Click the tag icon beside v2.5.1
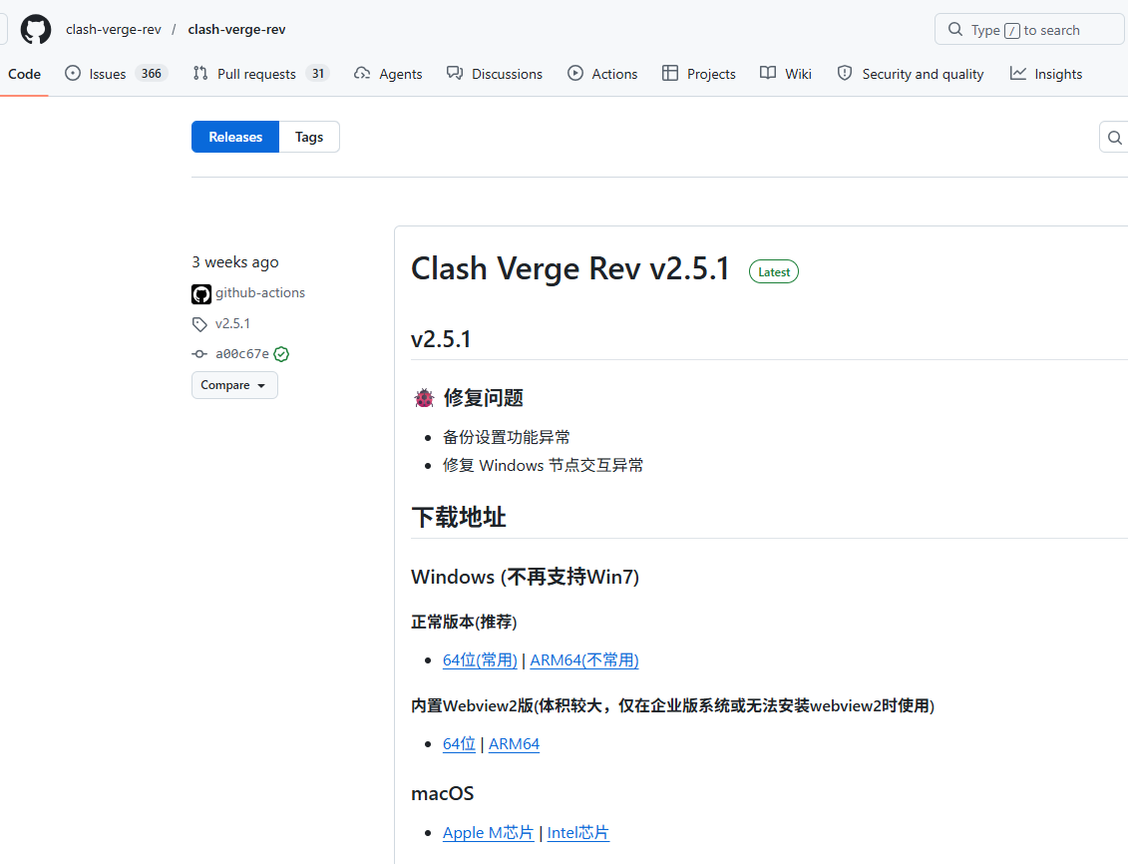 (x=200, y=324)
